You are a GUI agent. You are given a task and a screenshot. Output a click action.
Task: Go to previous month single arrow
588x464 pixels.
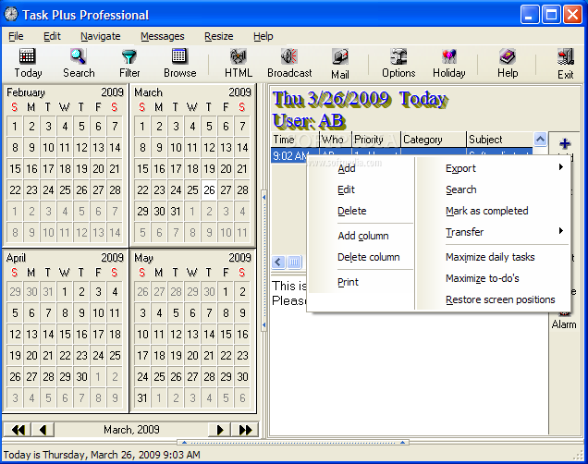[43, 430]
